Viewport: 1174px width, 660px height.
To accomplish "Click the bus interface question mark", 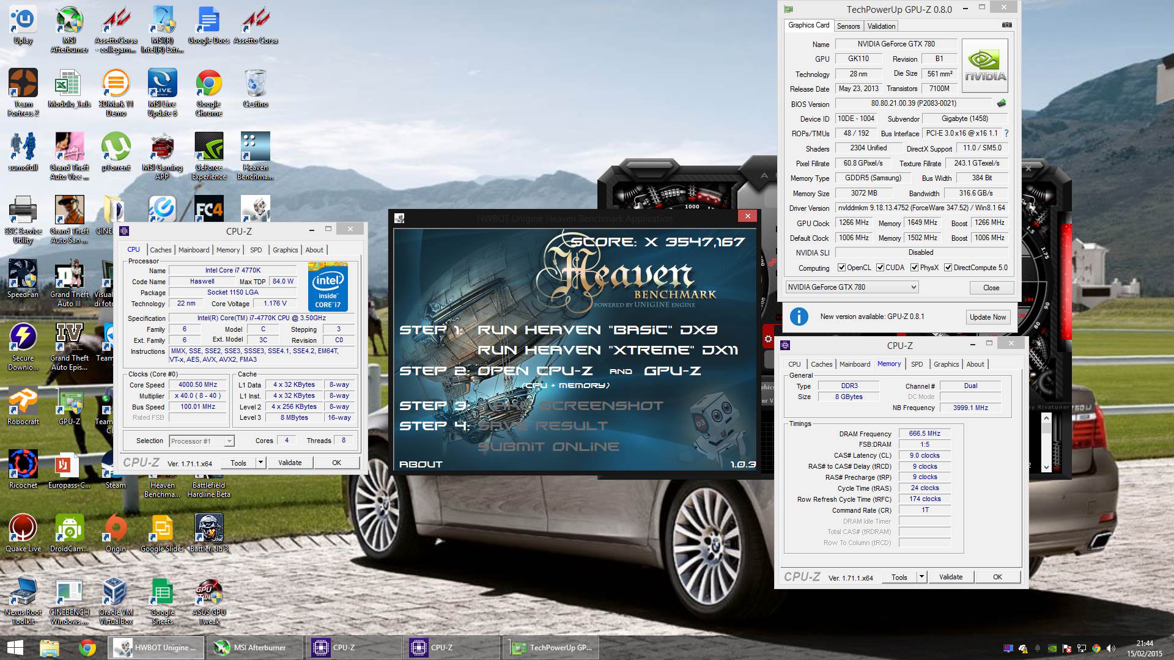I will [1006, 133].
